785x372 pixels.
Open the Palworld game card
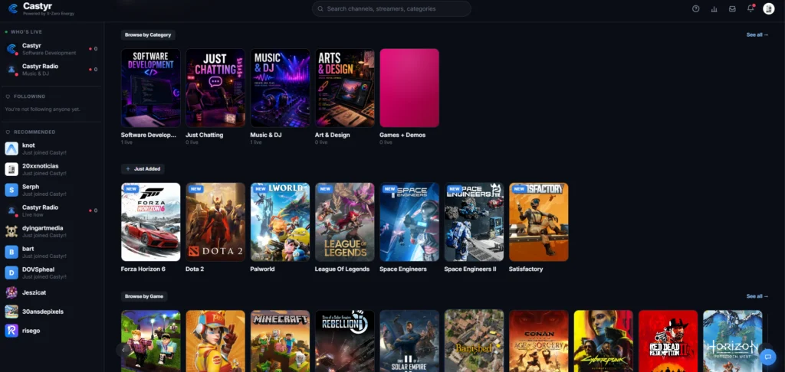click(280, 222)
